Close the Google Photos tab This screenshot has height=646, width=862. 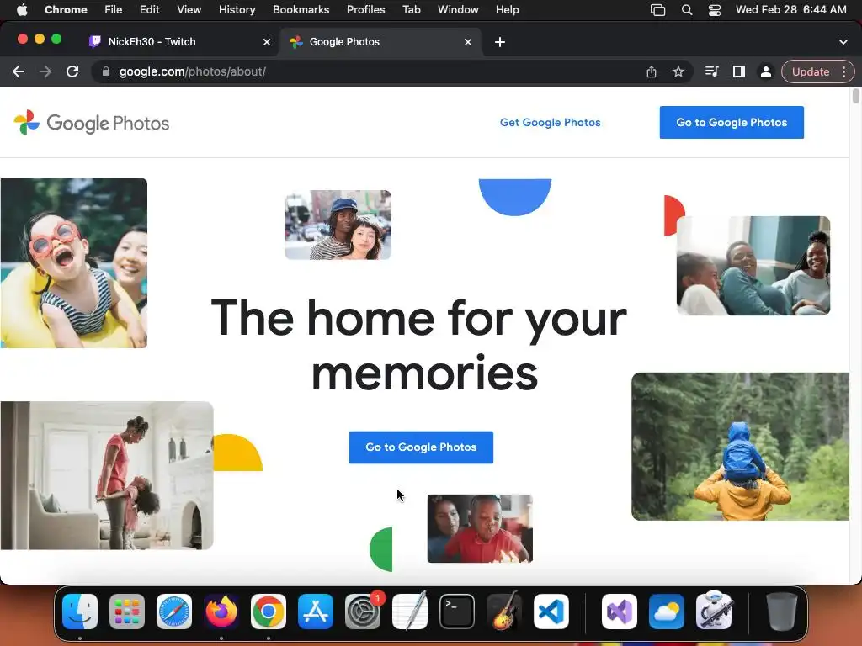click(x=468, y=42)
